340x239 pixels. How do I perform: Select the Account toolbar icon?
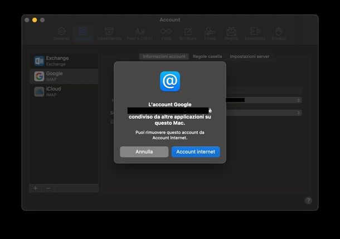click(x=83, y=34)
